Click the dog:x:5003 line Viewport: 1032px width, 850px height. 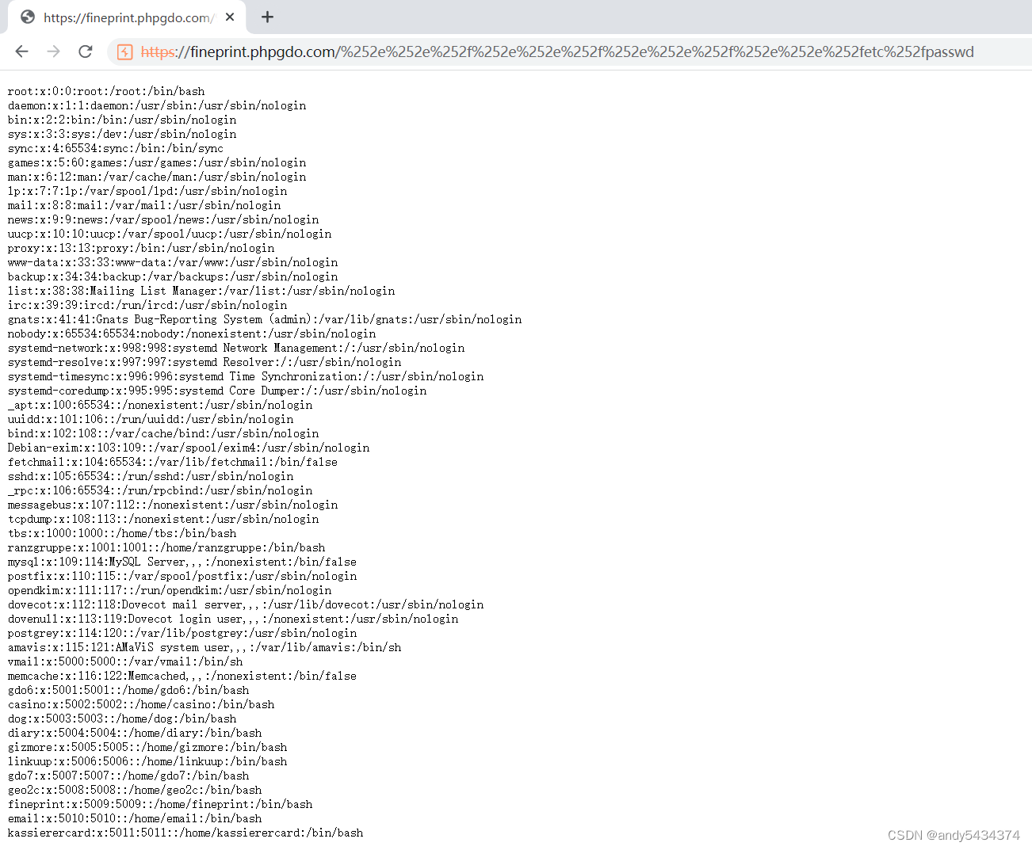122,718
